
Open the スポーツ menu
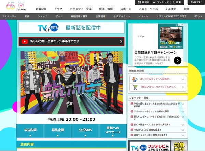pos(126,9)
